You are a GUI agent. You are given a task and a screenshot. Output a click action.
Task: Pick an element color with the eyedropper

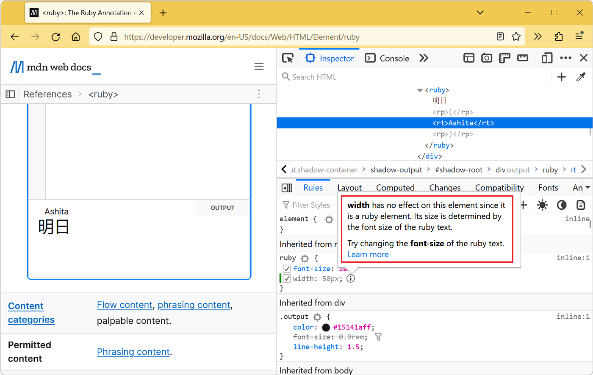pyautogui.click(x=581, y=77)
